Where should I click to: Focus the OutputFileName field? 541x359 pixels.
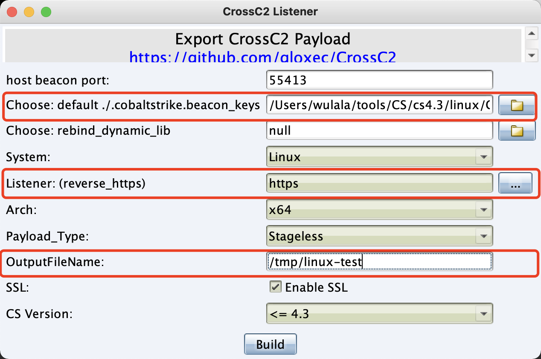click(x=380, y=261)
